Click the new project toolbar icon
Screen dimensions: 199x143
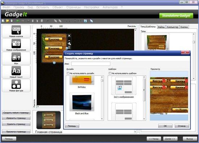(x=3, y=21)
